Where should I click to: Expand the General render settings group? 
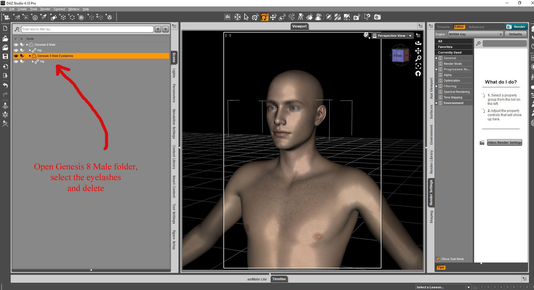click(x=436, y=58)
